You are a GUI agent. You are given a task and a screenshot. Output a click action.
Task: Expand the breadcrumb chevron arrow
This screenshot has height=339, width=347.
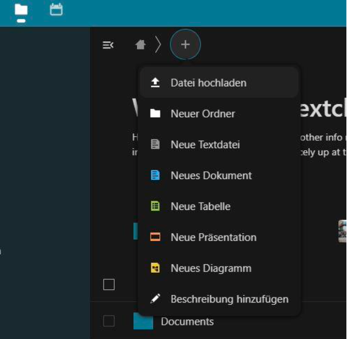[158, 45]
